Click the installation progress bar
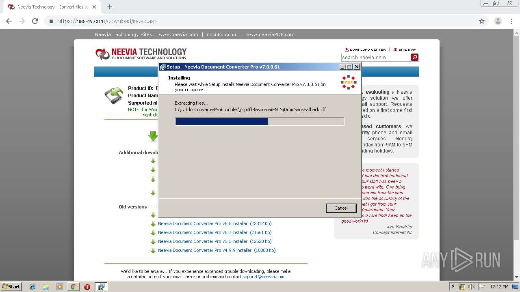The height and width of the screenshot is (292, 520). pos(260,121)
